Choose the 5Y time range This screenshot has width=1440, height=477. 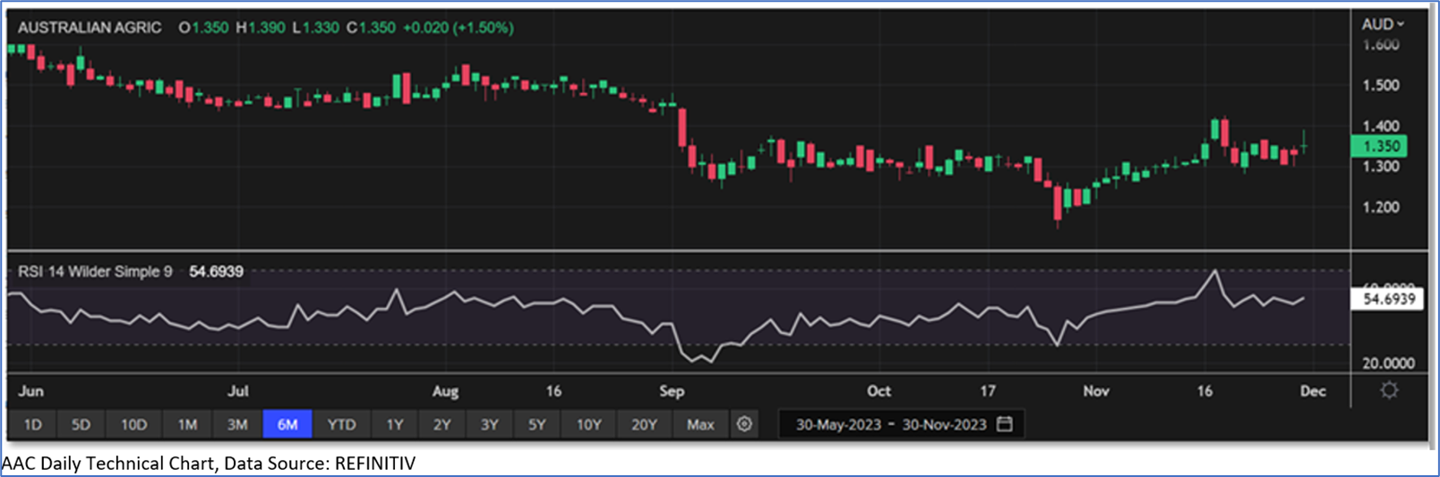(536, 424)
